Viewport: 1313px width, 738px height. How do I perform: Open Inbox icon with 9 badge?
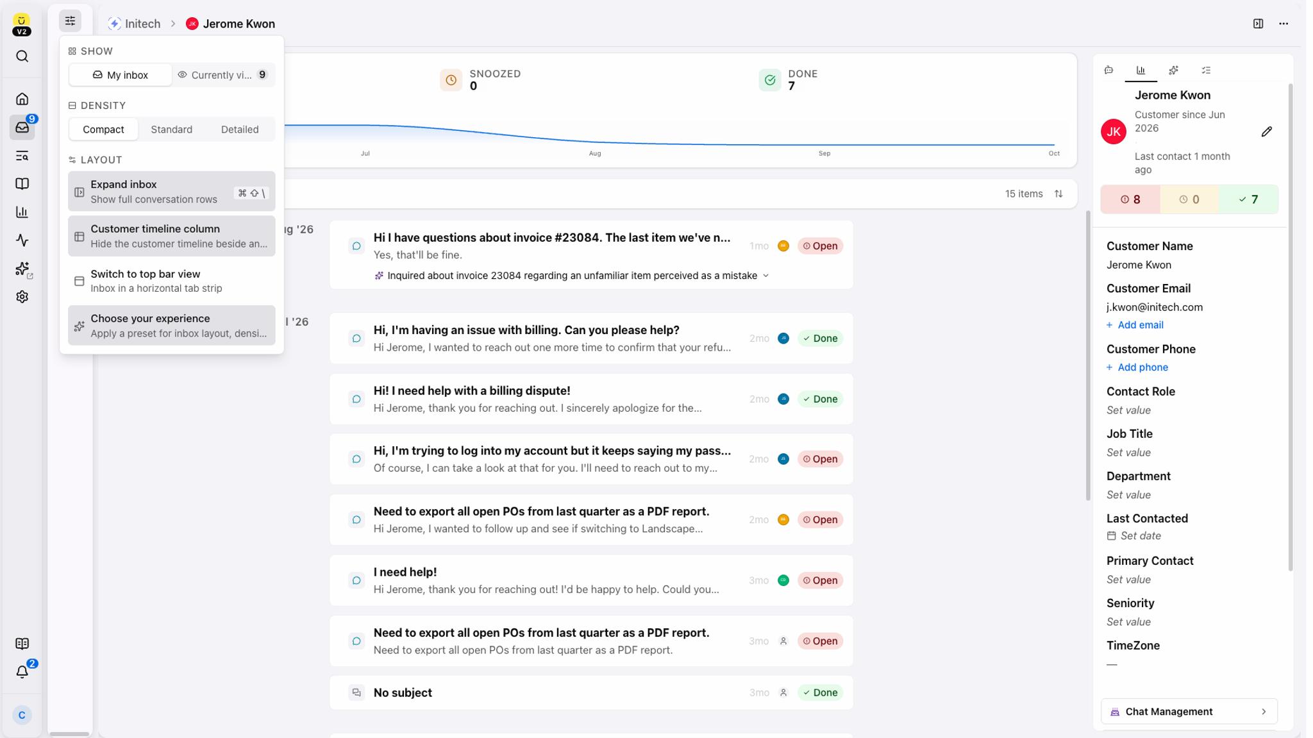(22, 127)
